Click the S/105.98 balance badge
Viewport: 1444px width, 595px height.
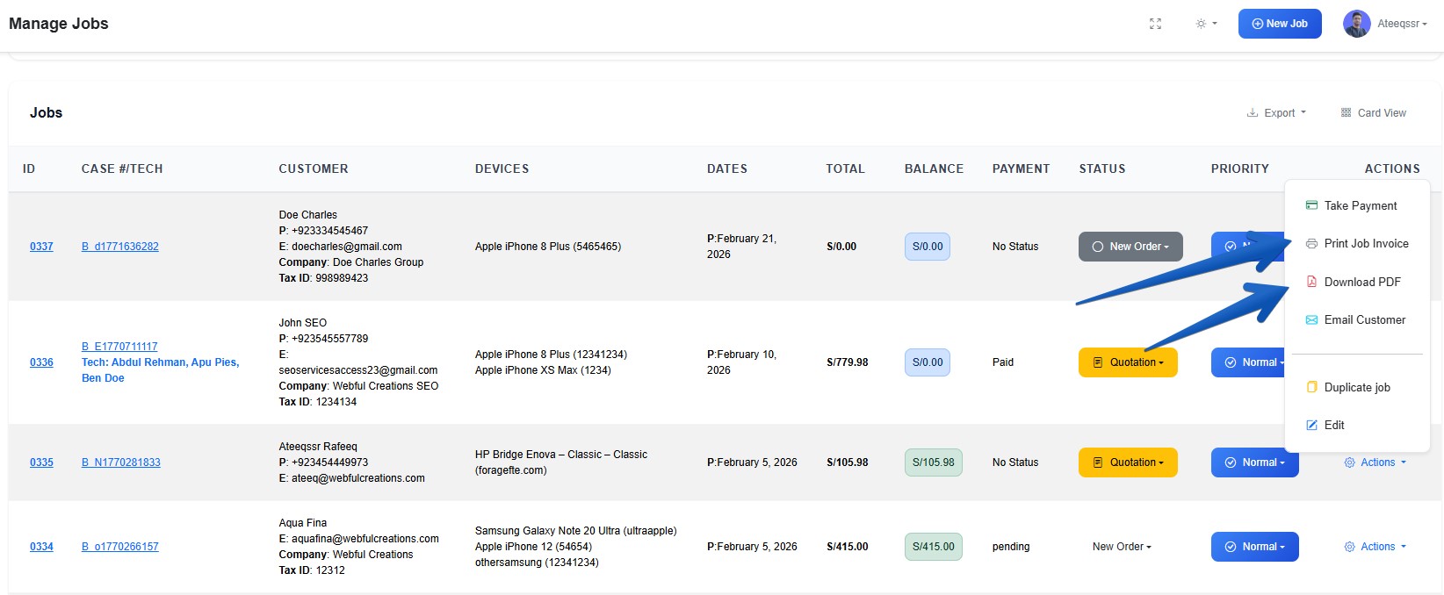tap(934, 462)
